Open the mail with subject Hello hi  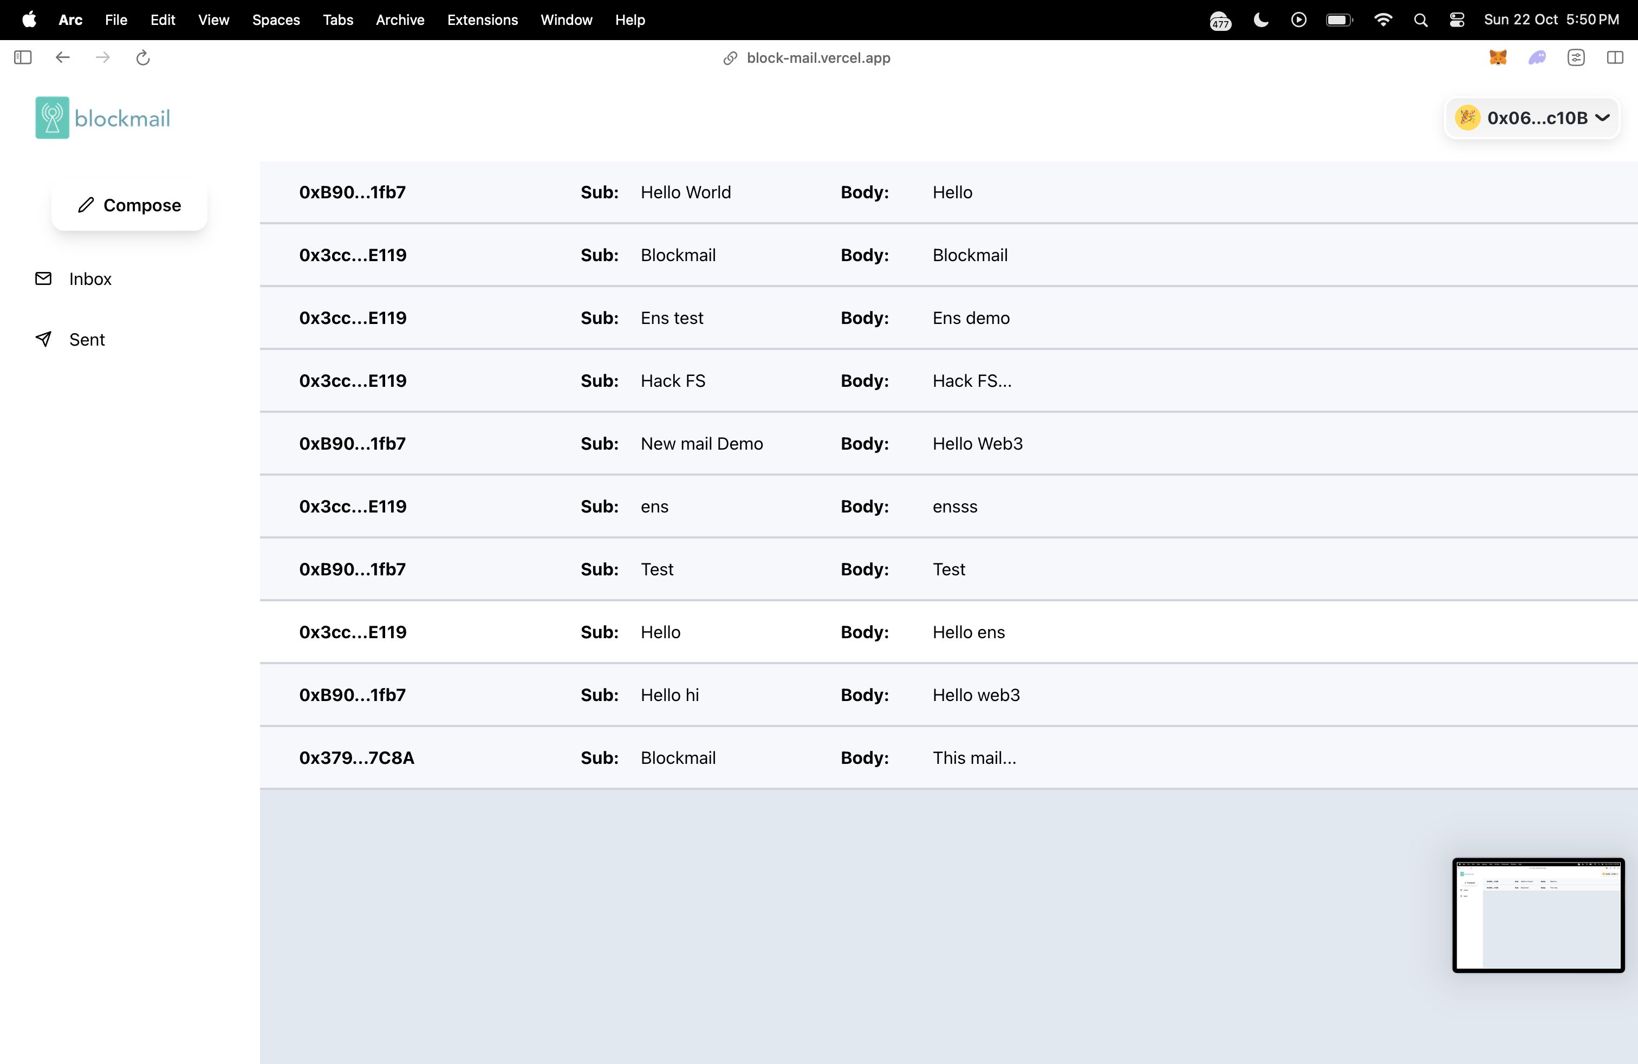click(x=948, y=695)
